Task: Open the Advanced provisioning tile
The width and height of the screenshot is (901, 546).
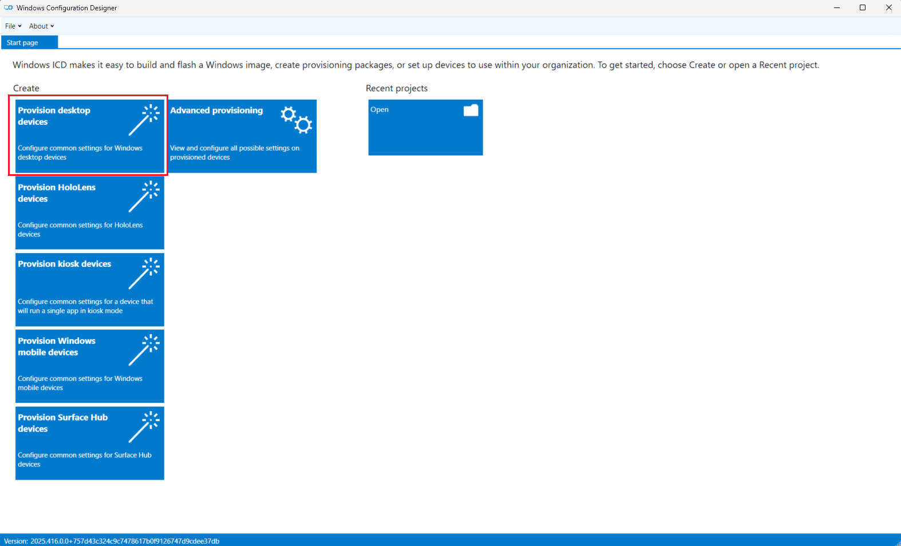Action: 242,136
